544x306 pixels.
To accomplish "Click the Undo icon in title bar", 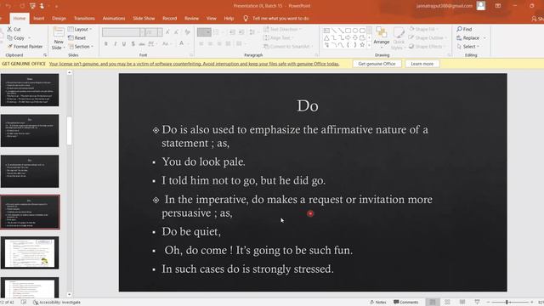I will (x=8, y=6).
